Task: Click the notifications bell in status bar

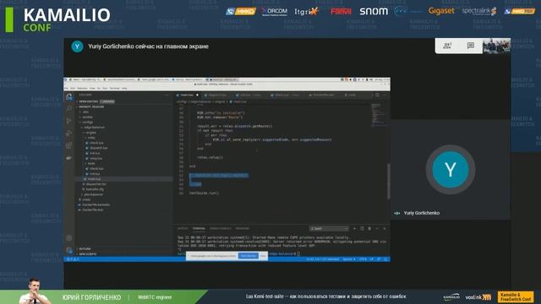Action: coord(385,259)
